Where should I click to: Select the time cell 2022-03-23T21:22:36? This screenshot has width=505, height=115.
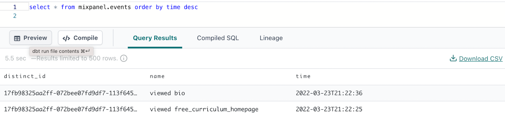pos(329,93)
